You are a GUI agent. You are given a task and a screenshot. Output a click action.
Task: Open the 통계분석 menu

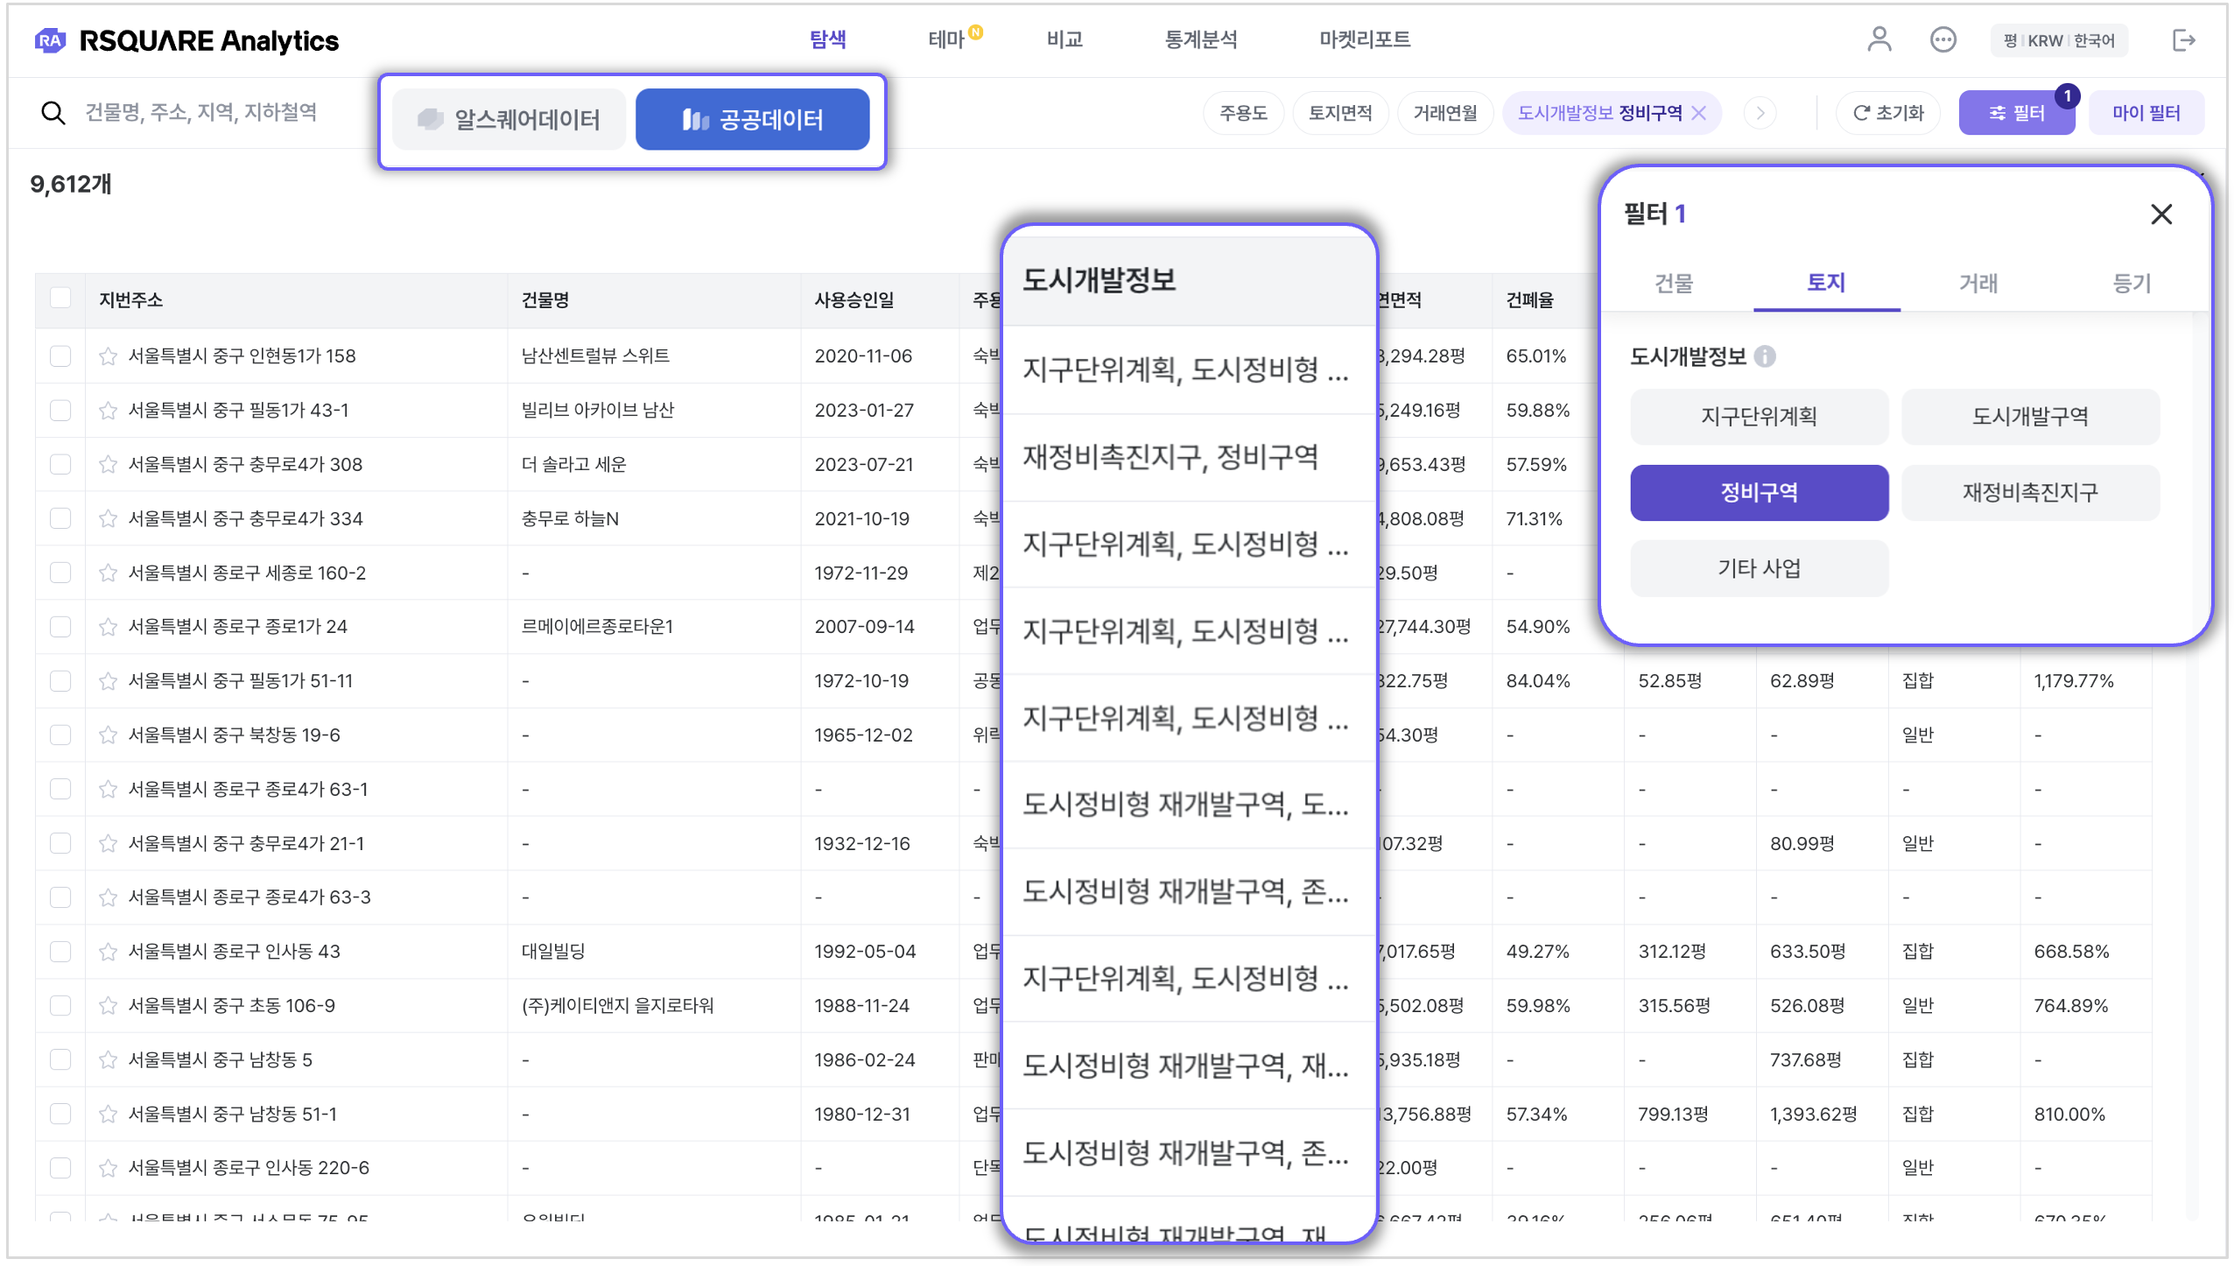pyautogui.click(x=1200, y=39)
